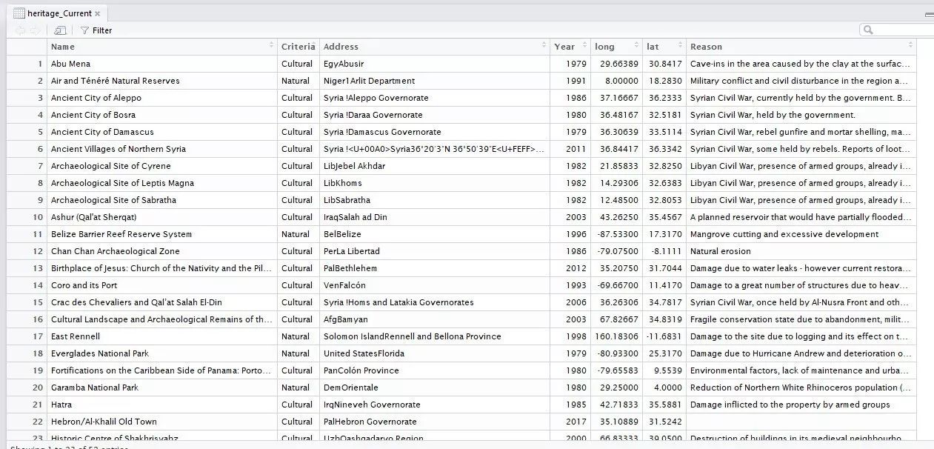
Task: Toggle the Filter button
Action: [x=96, y=30]
